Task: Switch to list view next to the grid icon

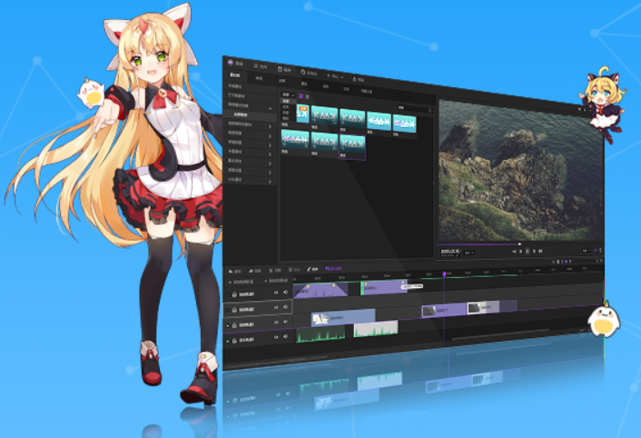Action: (x=308, y=96)
